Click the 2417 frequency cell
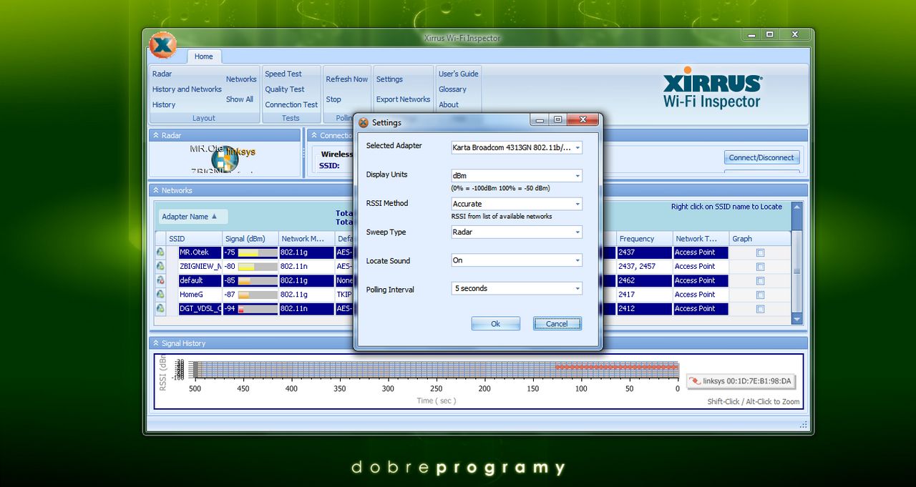The width and height of the screenshot is (916, 487). point(644,295)
